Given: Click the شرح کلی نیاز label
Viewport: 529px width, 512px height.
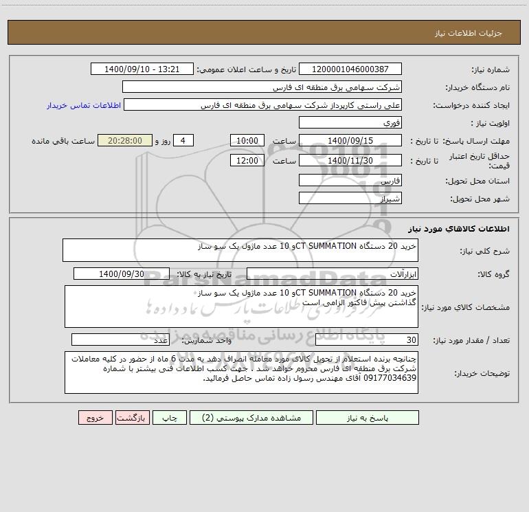Looking at the screenshot, I should click(x=485, y=251).
